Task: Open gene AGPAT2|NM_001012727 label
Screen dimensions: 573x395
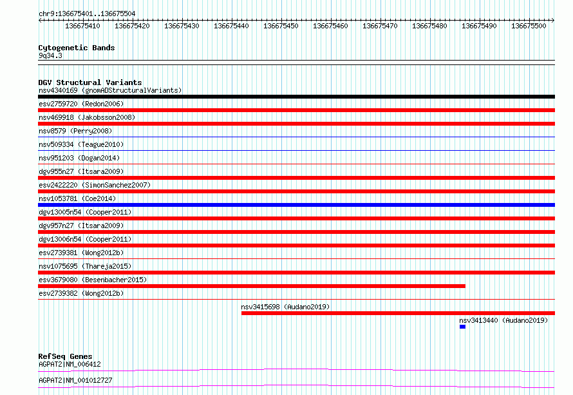Action: click(x=75, y=380)
